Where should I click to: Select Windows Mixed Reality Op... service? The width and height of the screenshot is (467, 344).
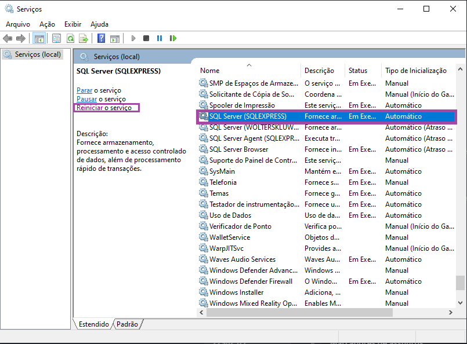pyautogui.click(x=327, y=303)
